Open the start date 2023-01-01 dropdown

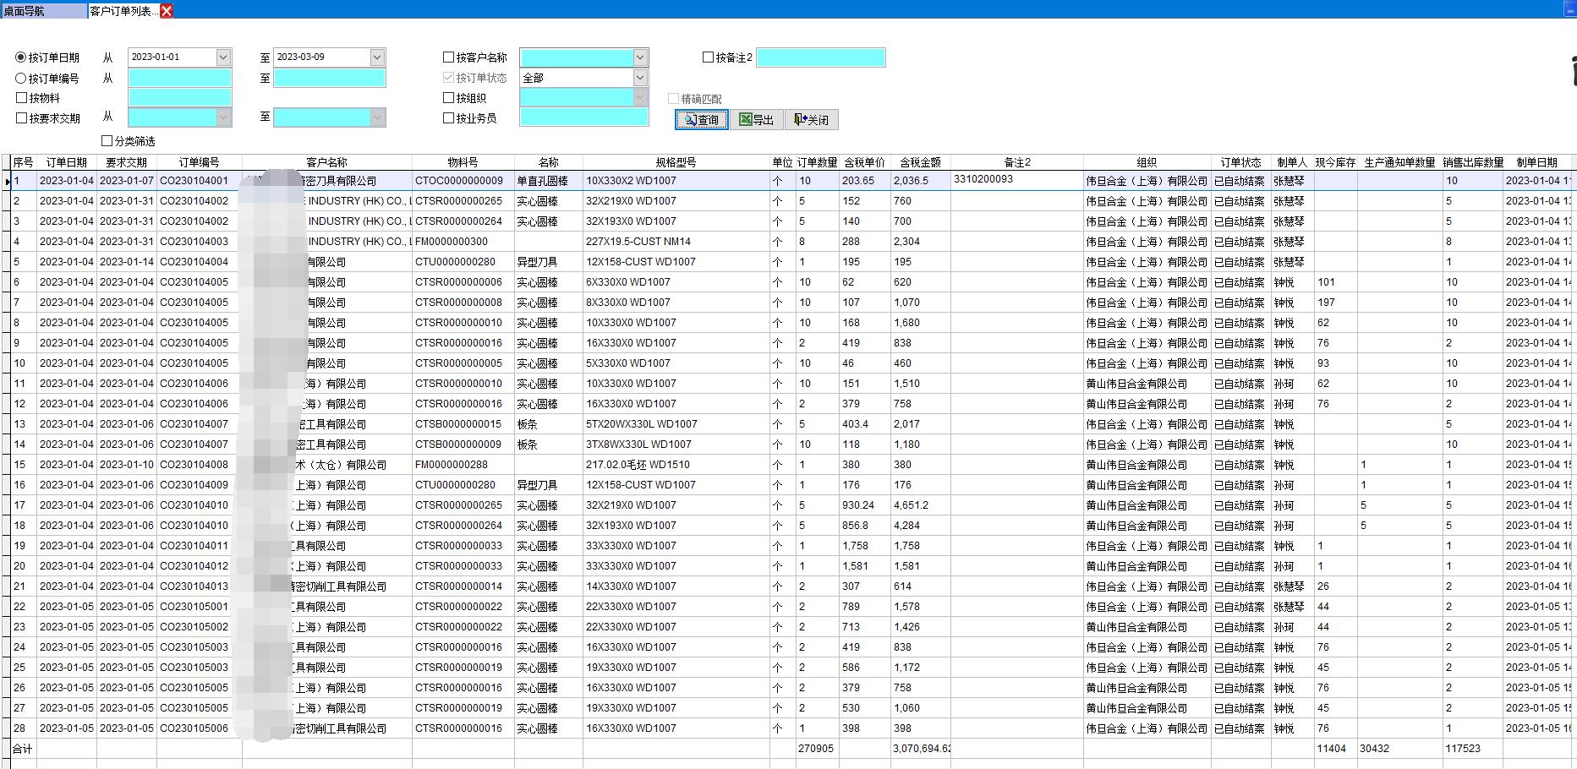223,57
